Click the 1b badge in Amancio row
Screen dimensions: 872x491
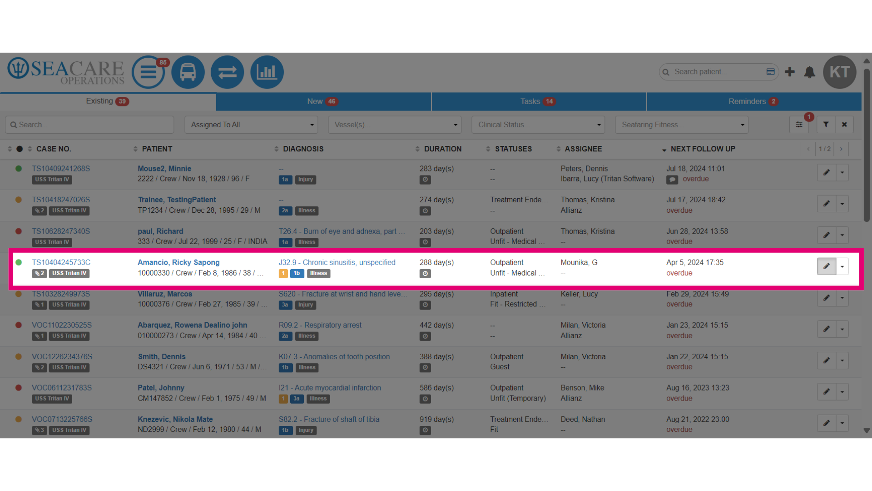pyautogui.click(x=297, y=273)
